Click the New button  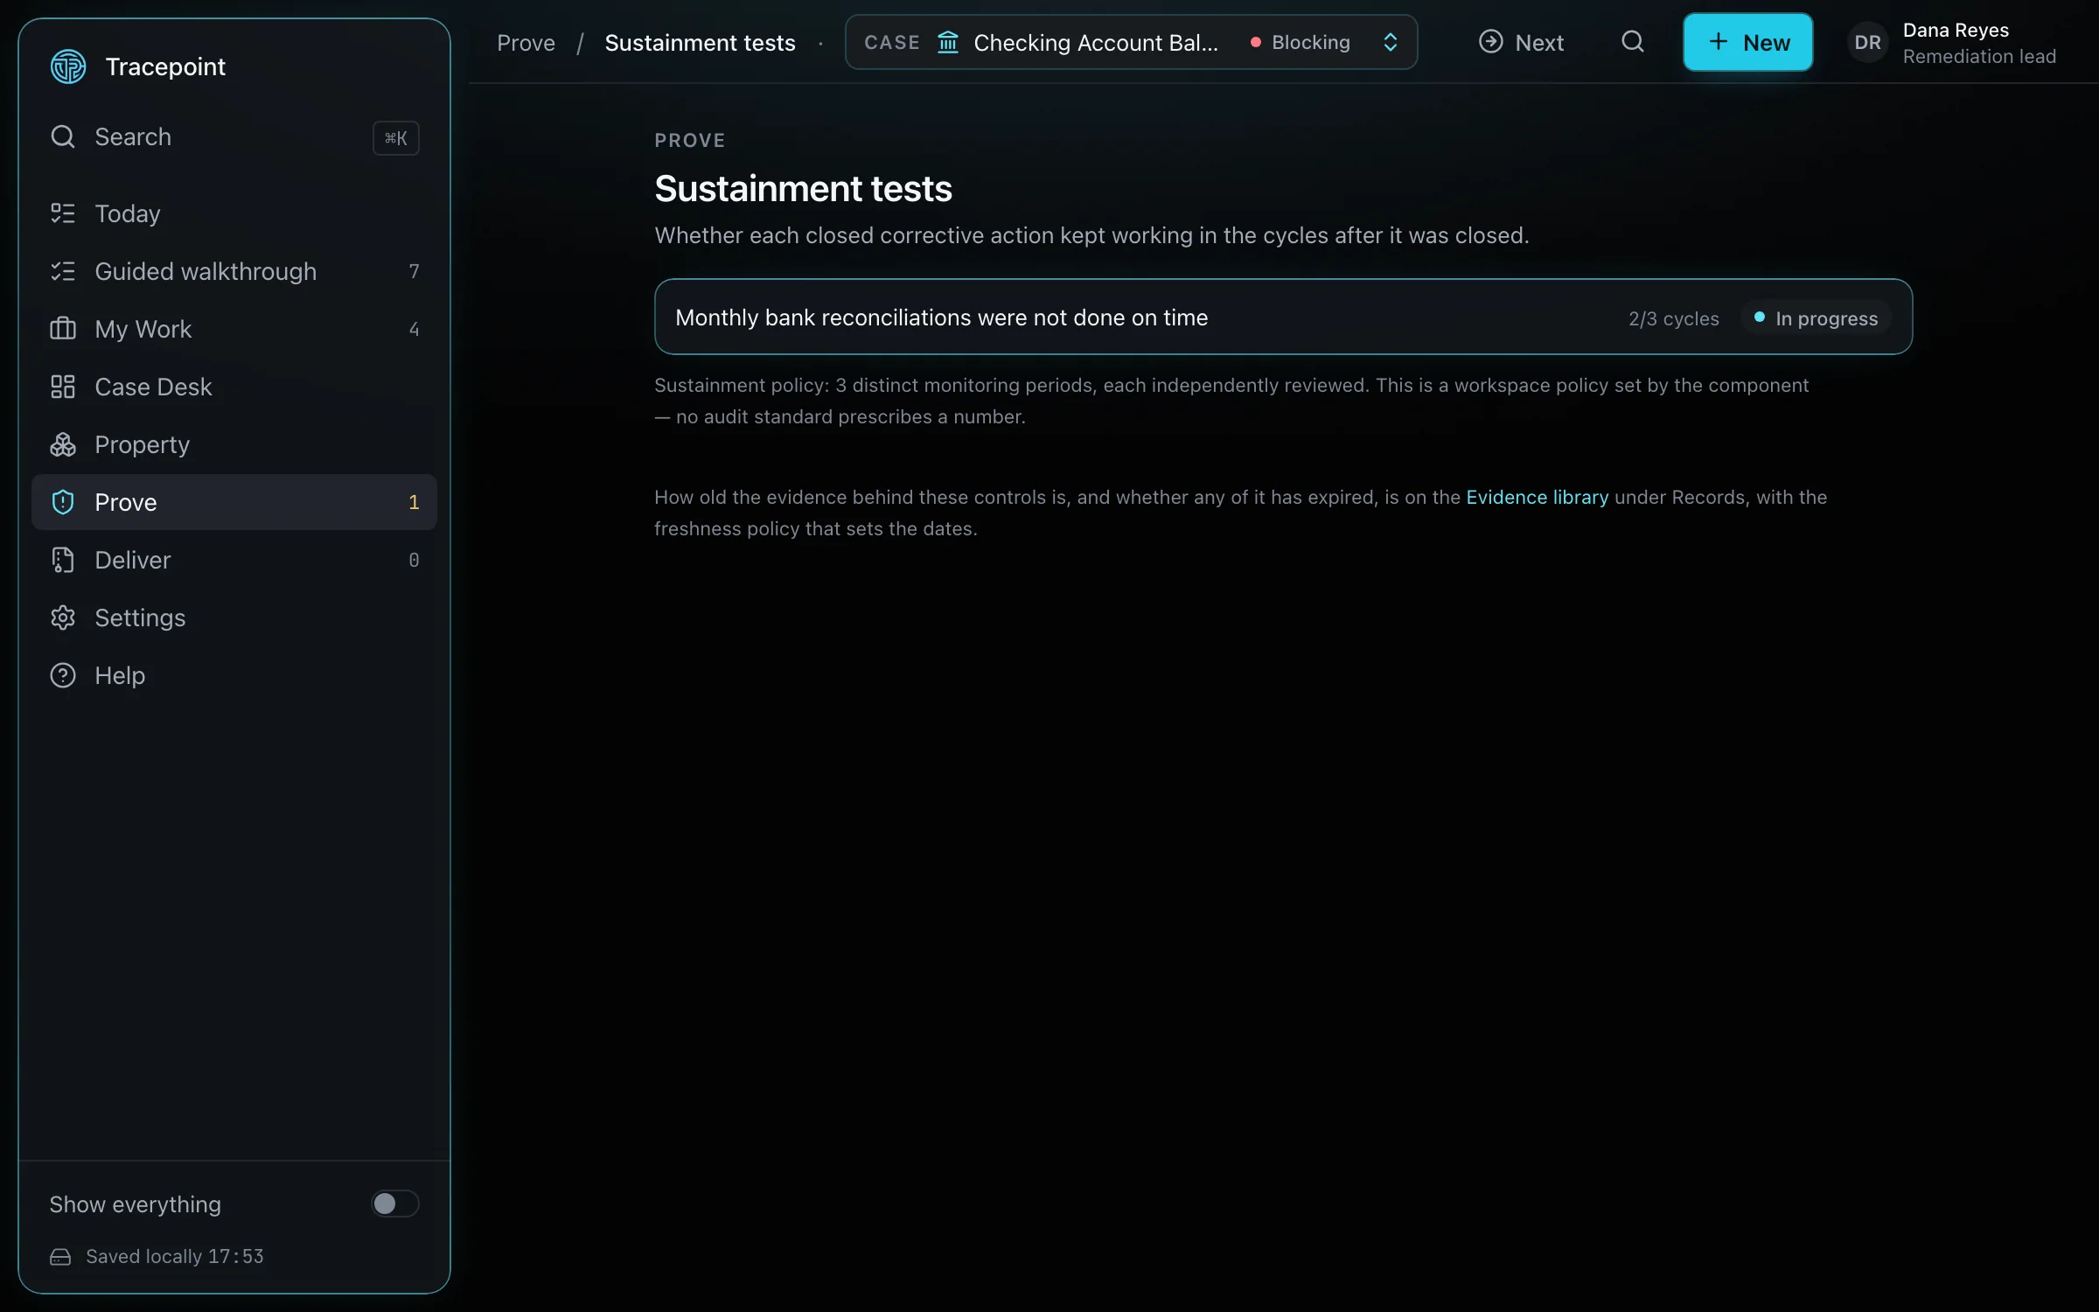pyautogui.click(x=1747, y=42)
